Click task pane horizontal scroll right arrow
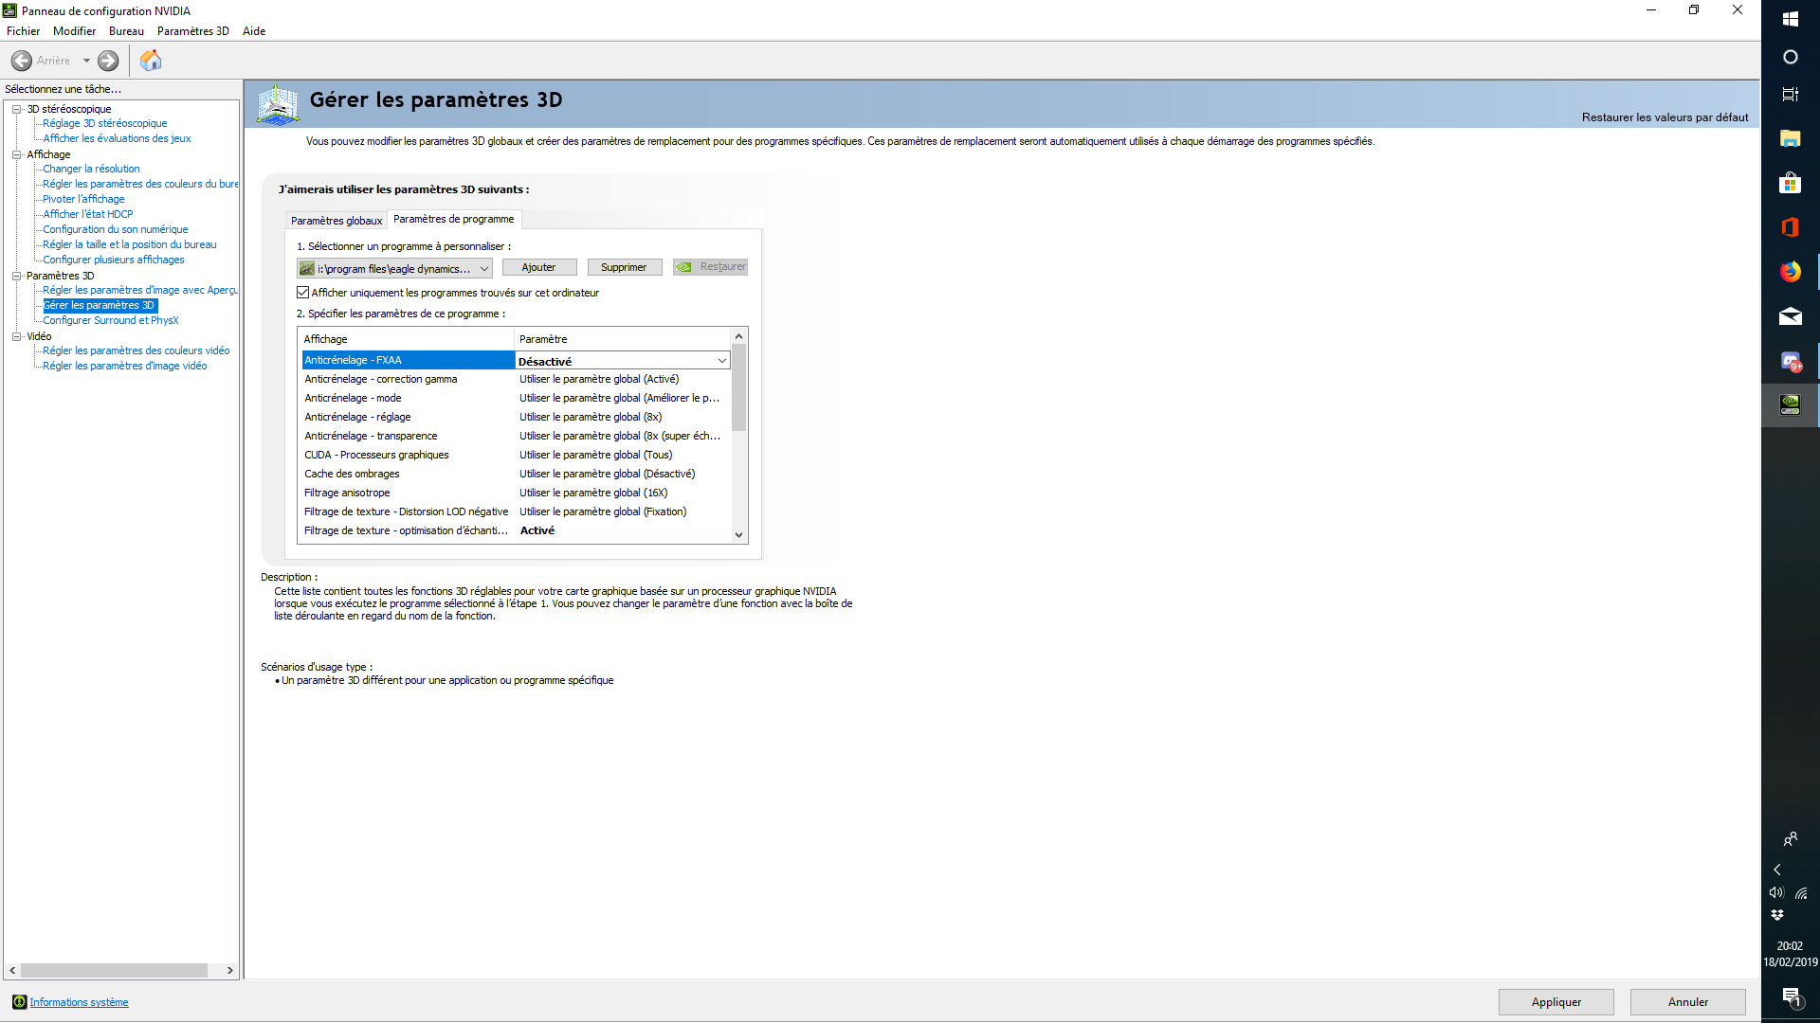The height and width of the screenshot is (1023, 1820). [229, 971]
